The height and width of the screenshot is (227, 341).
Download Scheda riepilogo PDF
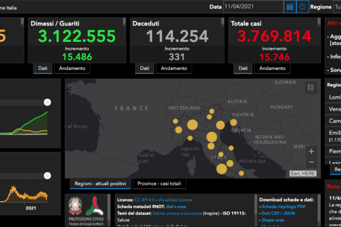tap(284, 207)
